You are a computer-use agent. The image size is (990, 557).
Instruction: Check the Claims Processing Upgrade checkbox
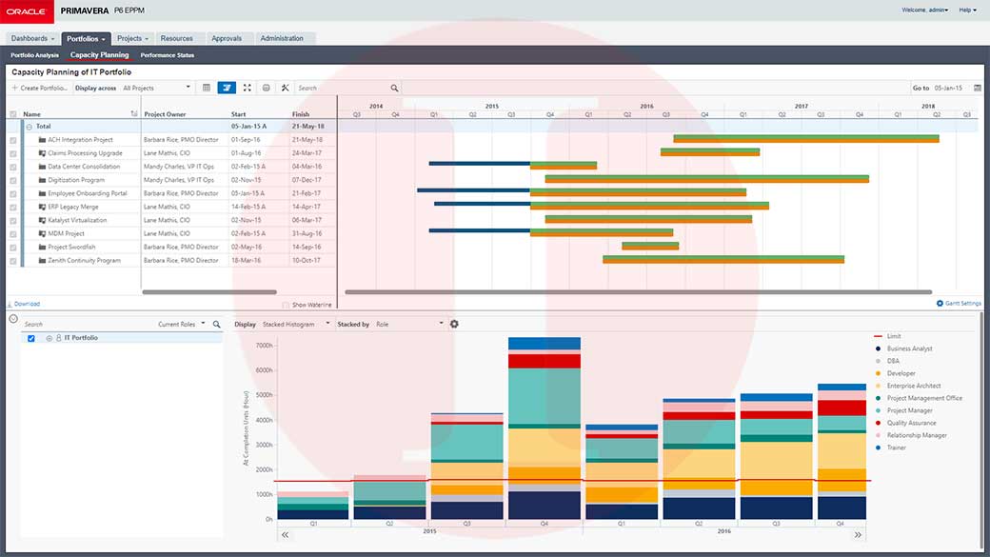13,153
